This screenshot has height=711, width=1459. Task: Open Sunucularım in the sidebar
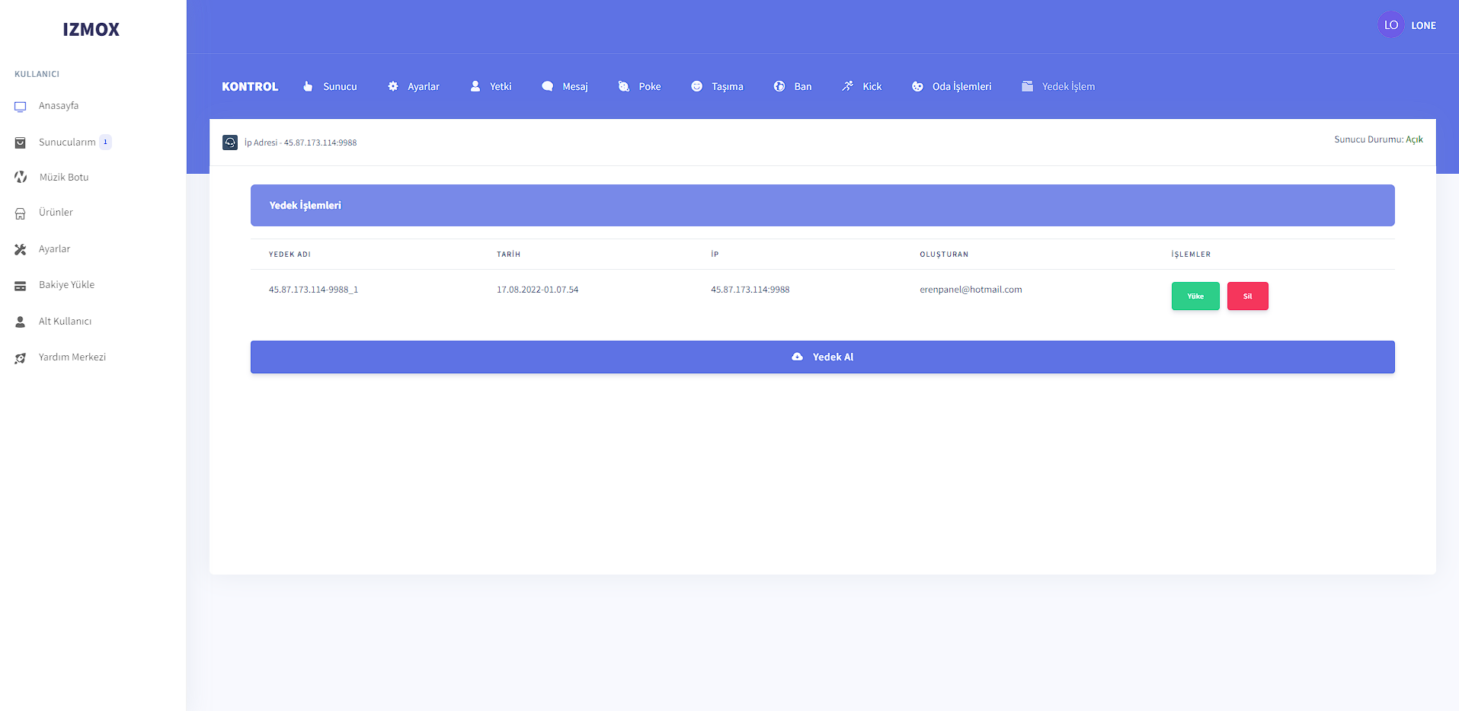(x=67, y=143)
